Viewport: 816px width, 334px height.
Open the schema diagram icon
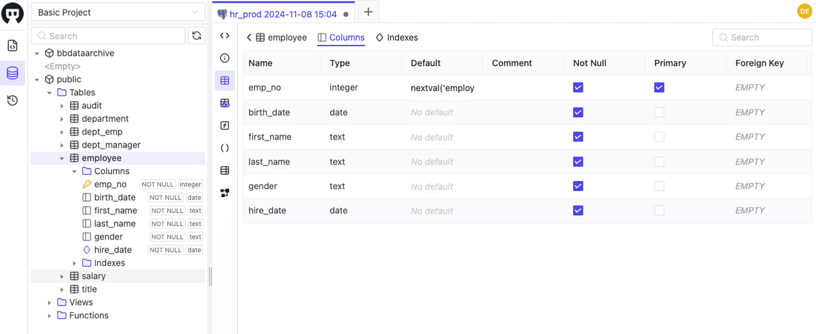[x=224, y=193]
